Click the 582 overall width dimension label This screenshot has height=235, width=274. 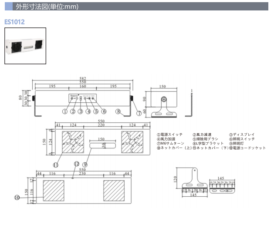pyautogui.click(x=83, y=78)
